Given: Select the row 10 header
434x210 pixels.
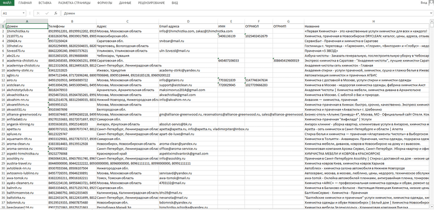Looking at the screenshot, I should (x=3, y=70).
